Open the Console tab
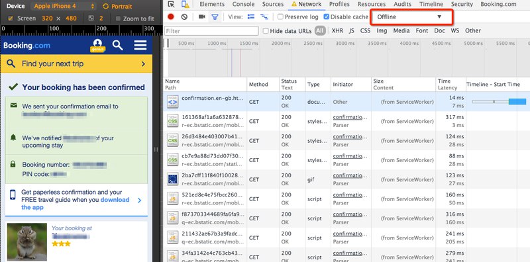Screen dimensions: 530x262 pyautogui.click(x=243, y=5)
